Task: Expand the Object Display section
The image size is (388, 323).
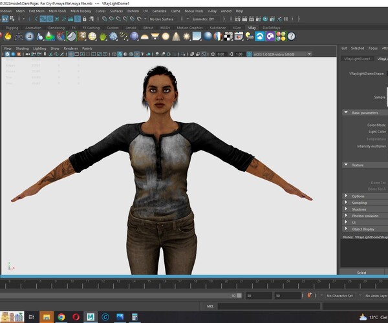Action: tap(365, 229)
